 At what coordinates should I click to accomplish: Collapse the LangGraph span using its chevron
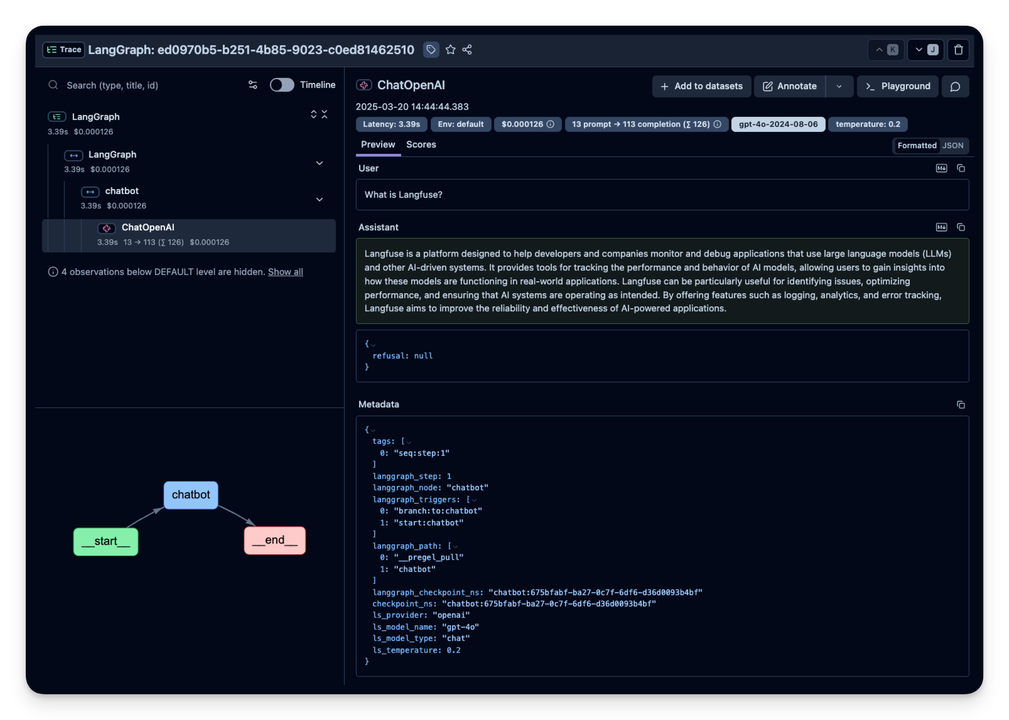pos(320,163)
